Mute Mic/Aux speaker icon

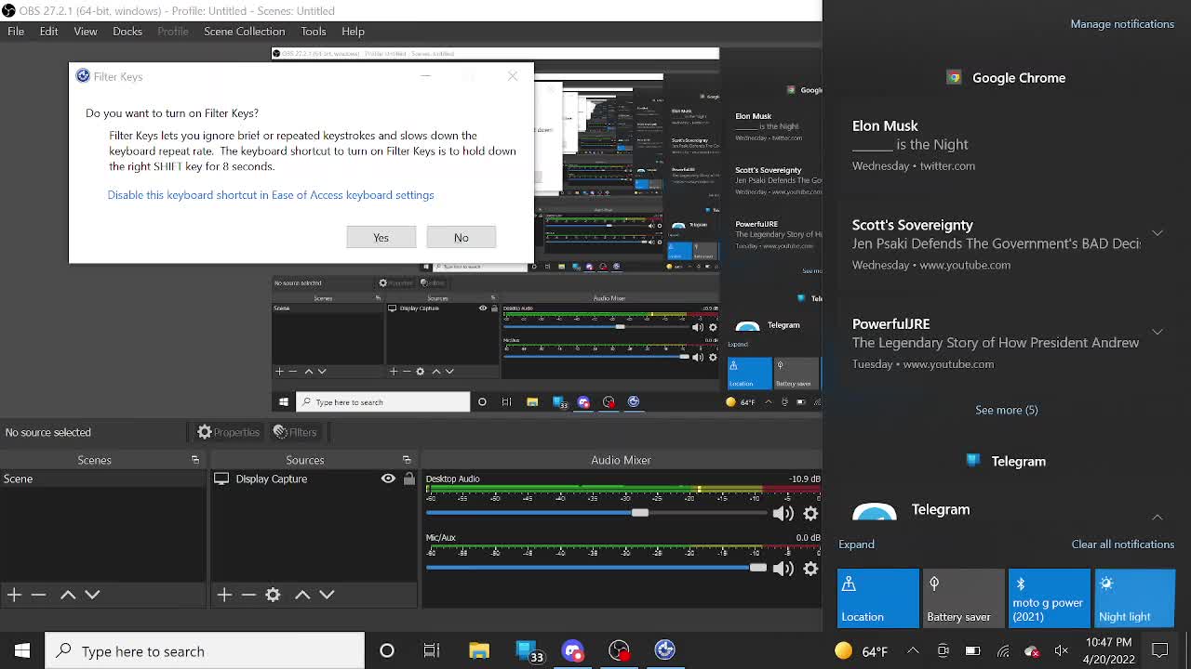(783, 569)
